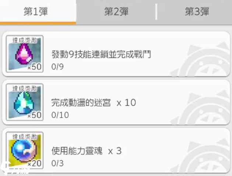Switch to the 第2彈 tab

click(116, 12)
